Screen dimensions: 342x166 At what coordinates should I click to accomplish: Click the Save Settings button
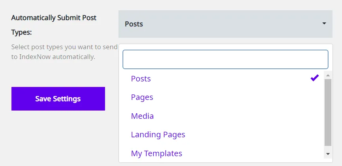[x=58, y=99]
